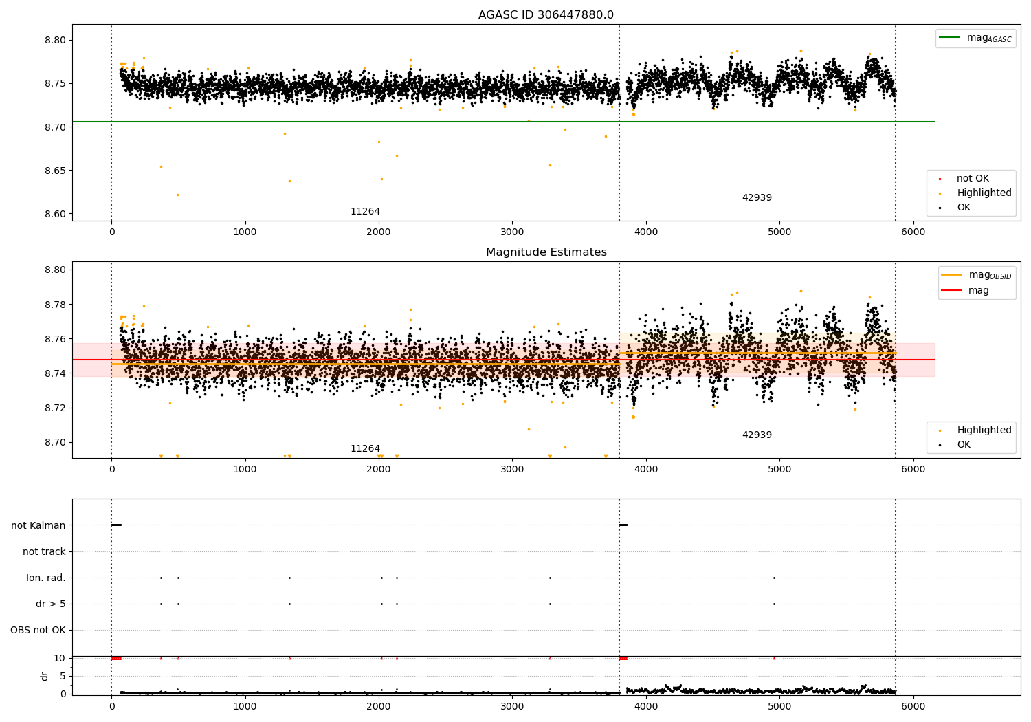The image size is (1031, 722).
Task: Select 'Highlighted' in the Magnitude Estimates legend
Action: [984, 430]
